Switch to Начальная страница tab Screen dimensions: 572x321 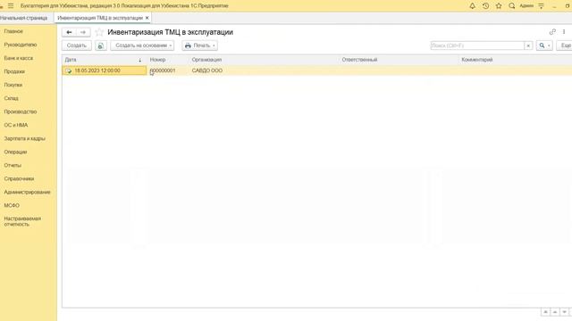pos(24,18)
